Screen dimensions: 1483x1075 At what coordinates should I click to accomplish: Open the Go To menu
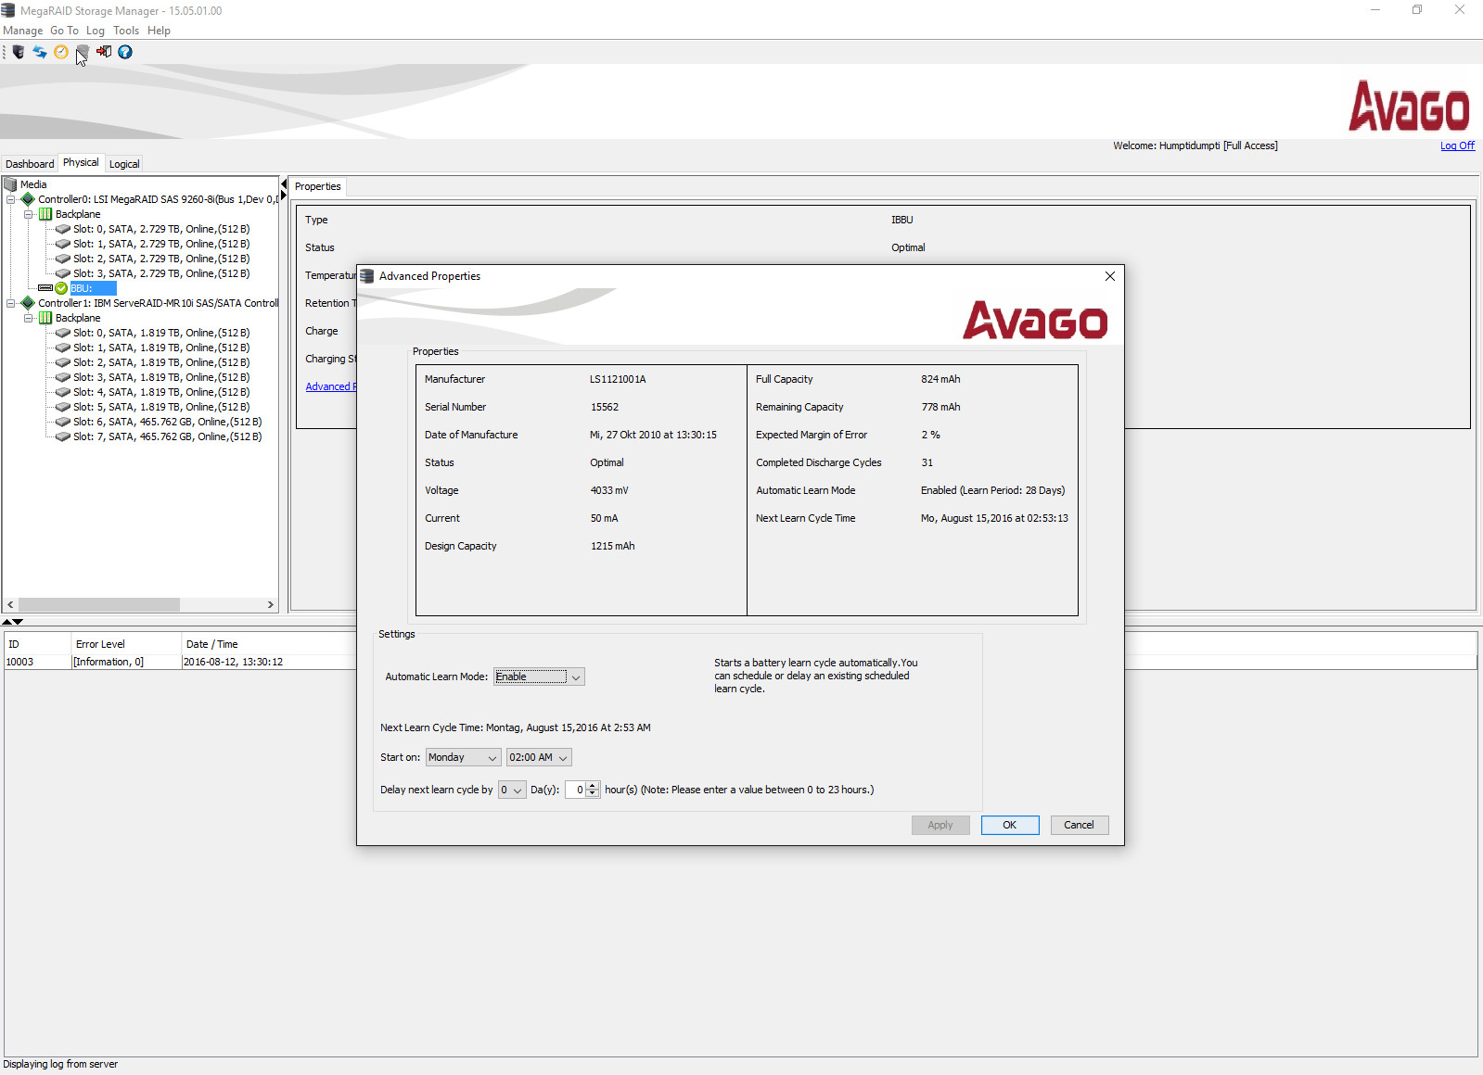point(64,31)
